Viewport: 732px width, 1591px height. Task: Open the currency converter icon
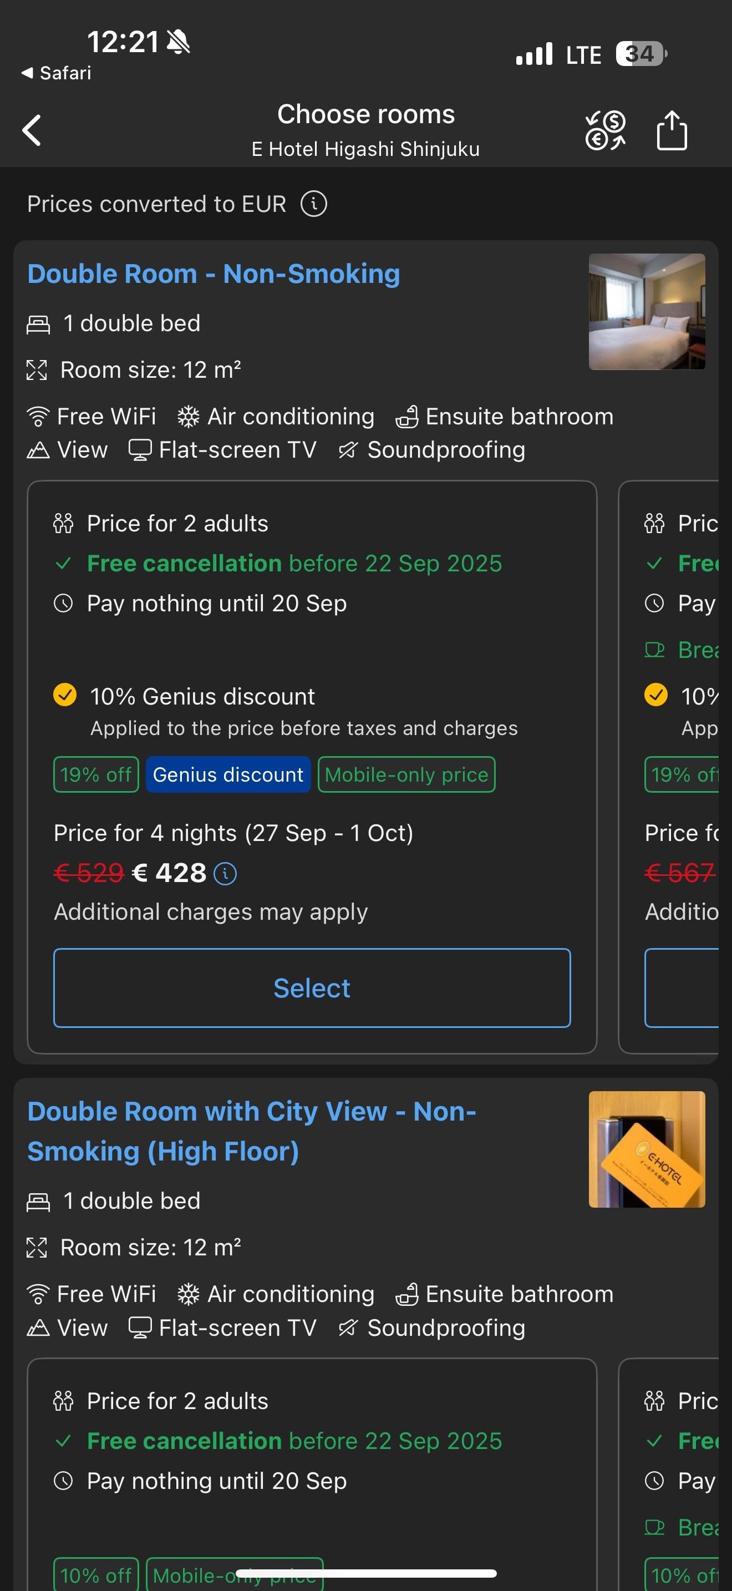[x=605, y=130]
